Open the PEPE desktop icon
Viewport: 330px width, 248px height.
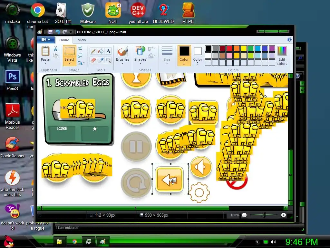tap(188, 10)
